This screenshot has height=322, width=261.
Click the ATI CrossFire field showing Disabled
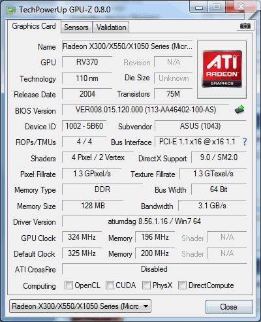coord(154,269)
